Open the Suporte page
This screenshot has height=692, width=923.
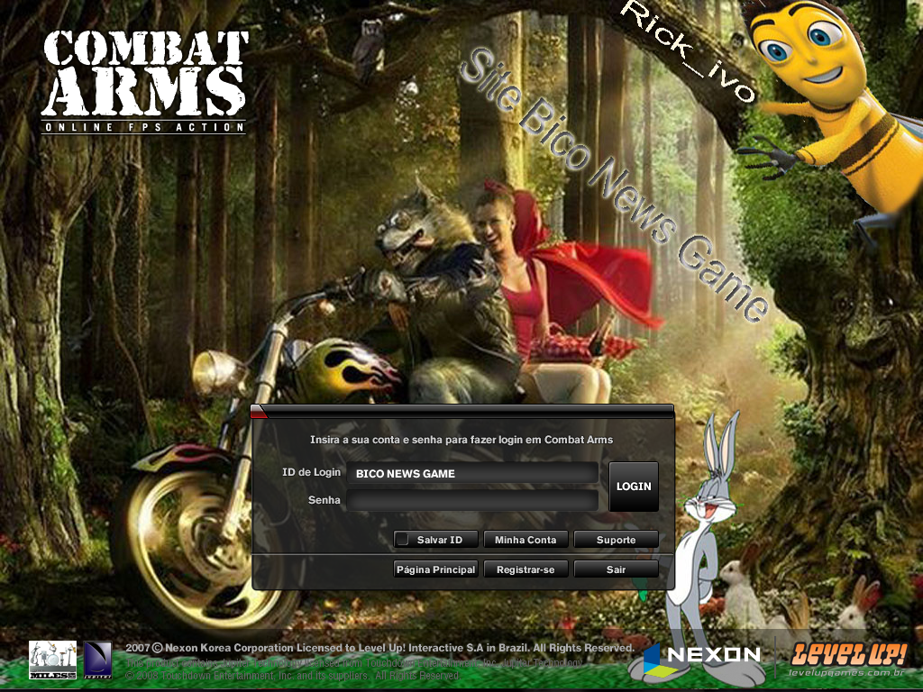coord(616,539)
